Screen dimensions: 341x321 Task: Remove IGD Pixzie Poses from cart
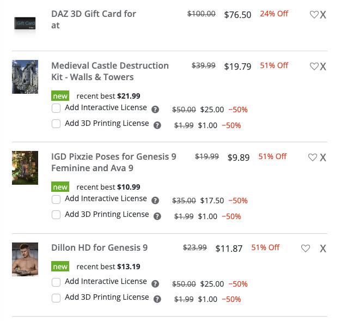click(x=323, y=158)
